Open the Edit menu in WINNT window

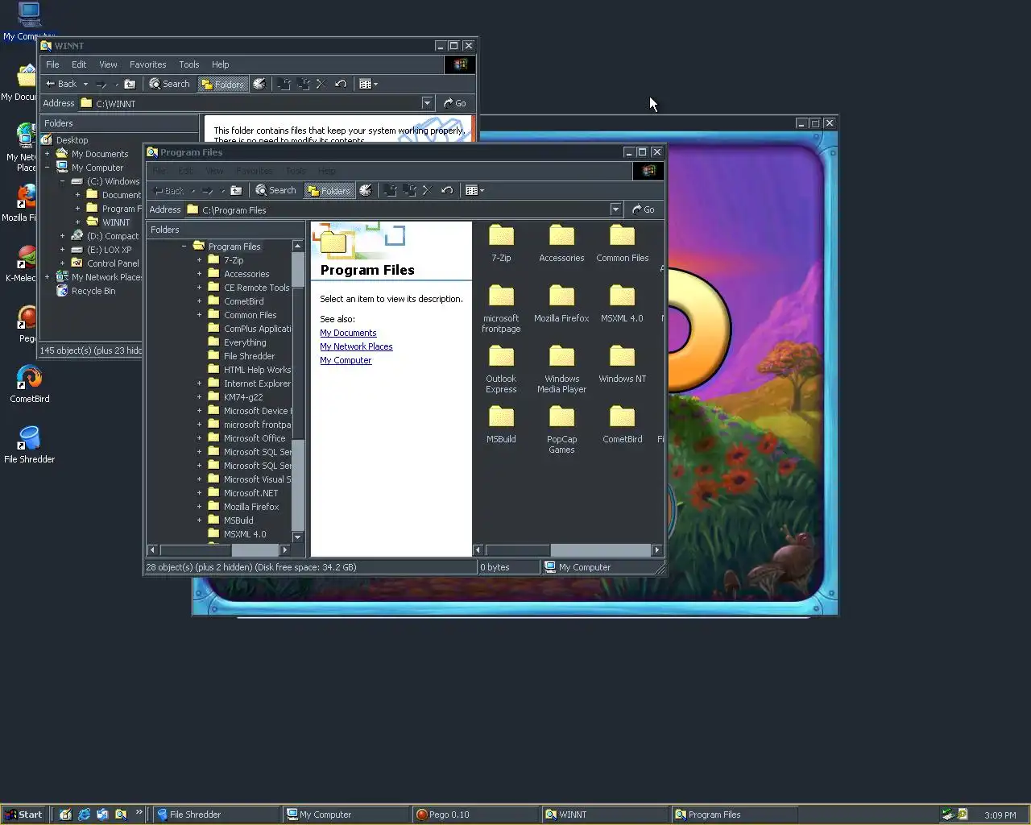(79, 64)
